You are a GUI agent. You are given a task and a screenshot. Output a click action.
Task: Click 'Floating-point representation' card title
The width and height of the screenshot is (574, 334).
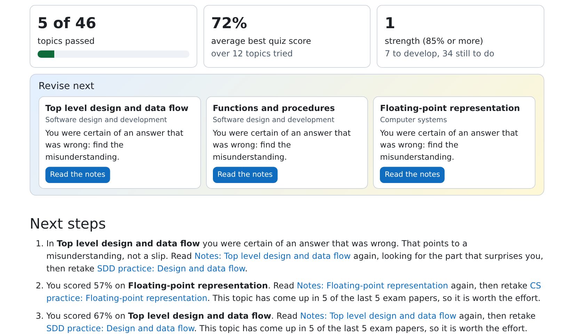pos(450,108)
